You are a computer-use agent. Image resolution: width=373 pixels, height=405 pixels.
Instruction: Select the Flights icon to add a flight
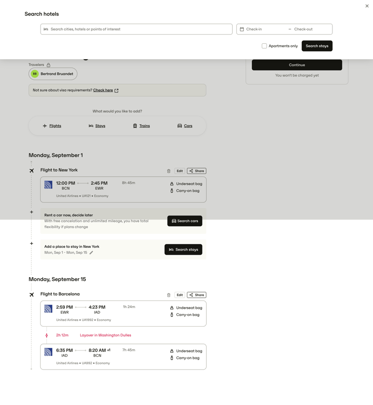pyautogui.click(x=45, y=126)
